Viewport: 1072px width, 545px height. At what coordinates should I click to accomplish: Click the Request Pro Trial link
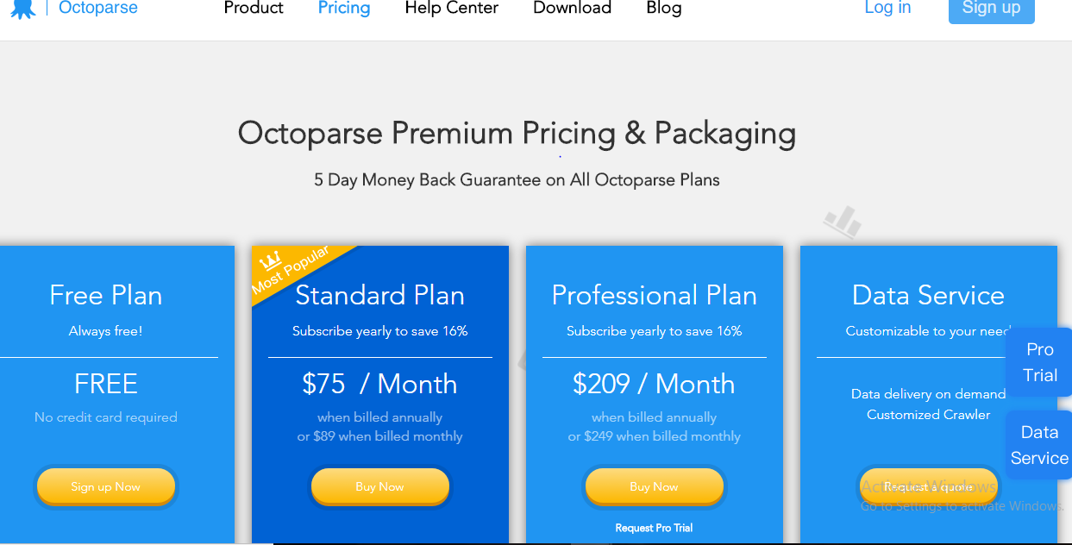[654, 528]
